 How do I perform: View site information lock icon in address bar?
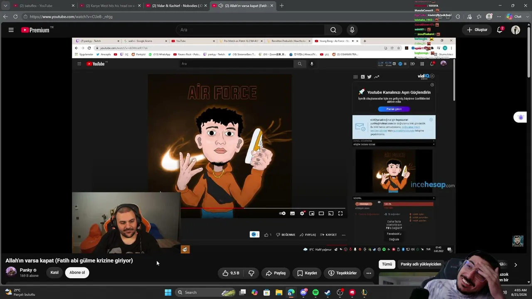click(26, 17)
